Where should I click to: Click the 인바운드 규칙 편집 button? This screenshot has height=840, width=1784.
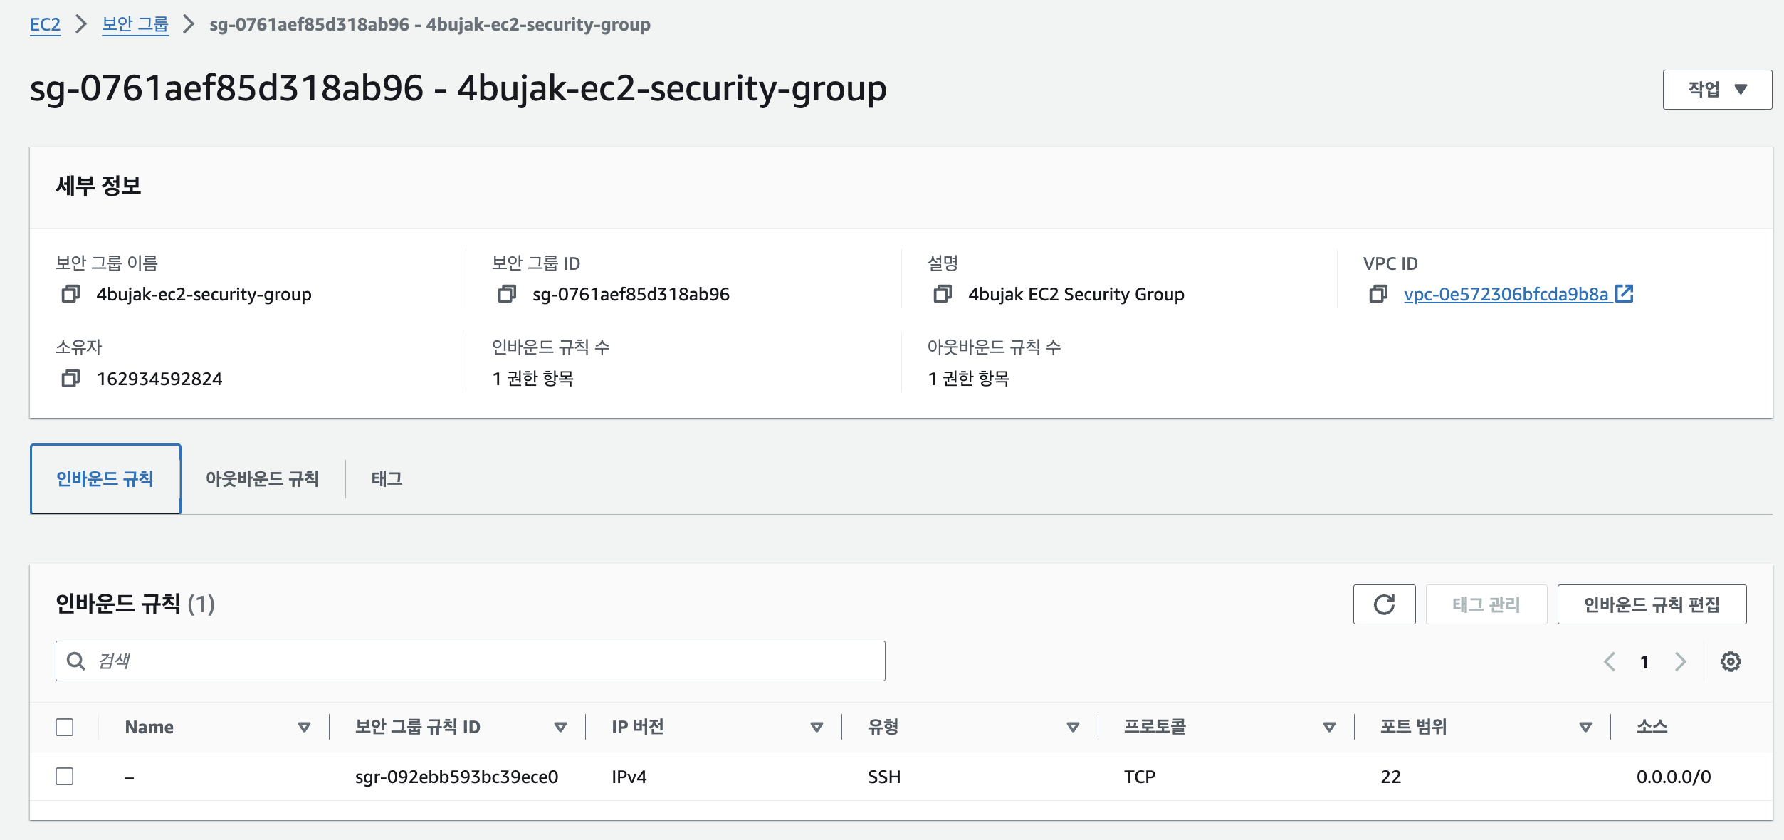(1651, 604)
